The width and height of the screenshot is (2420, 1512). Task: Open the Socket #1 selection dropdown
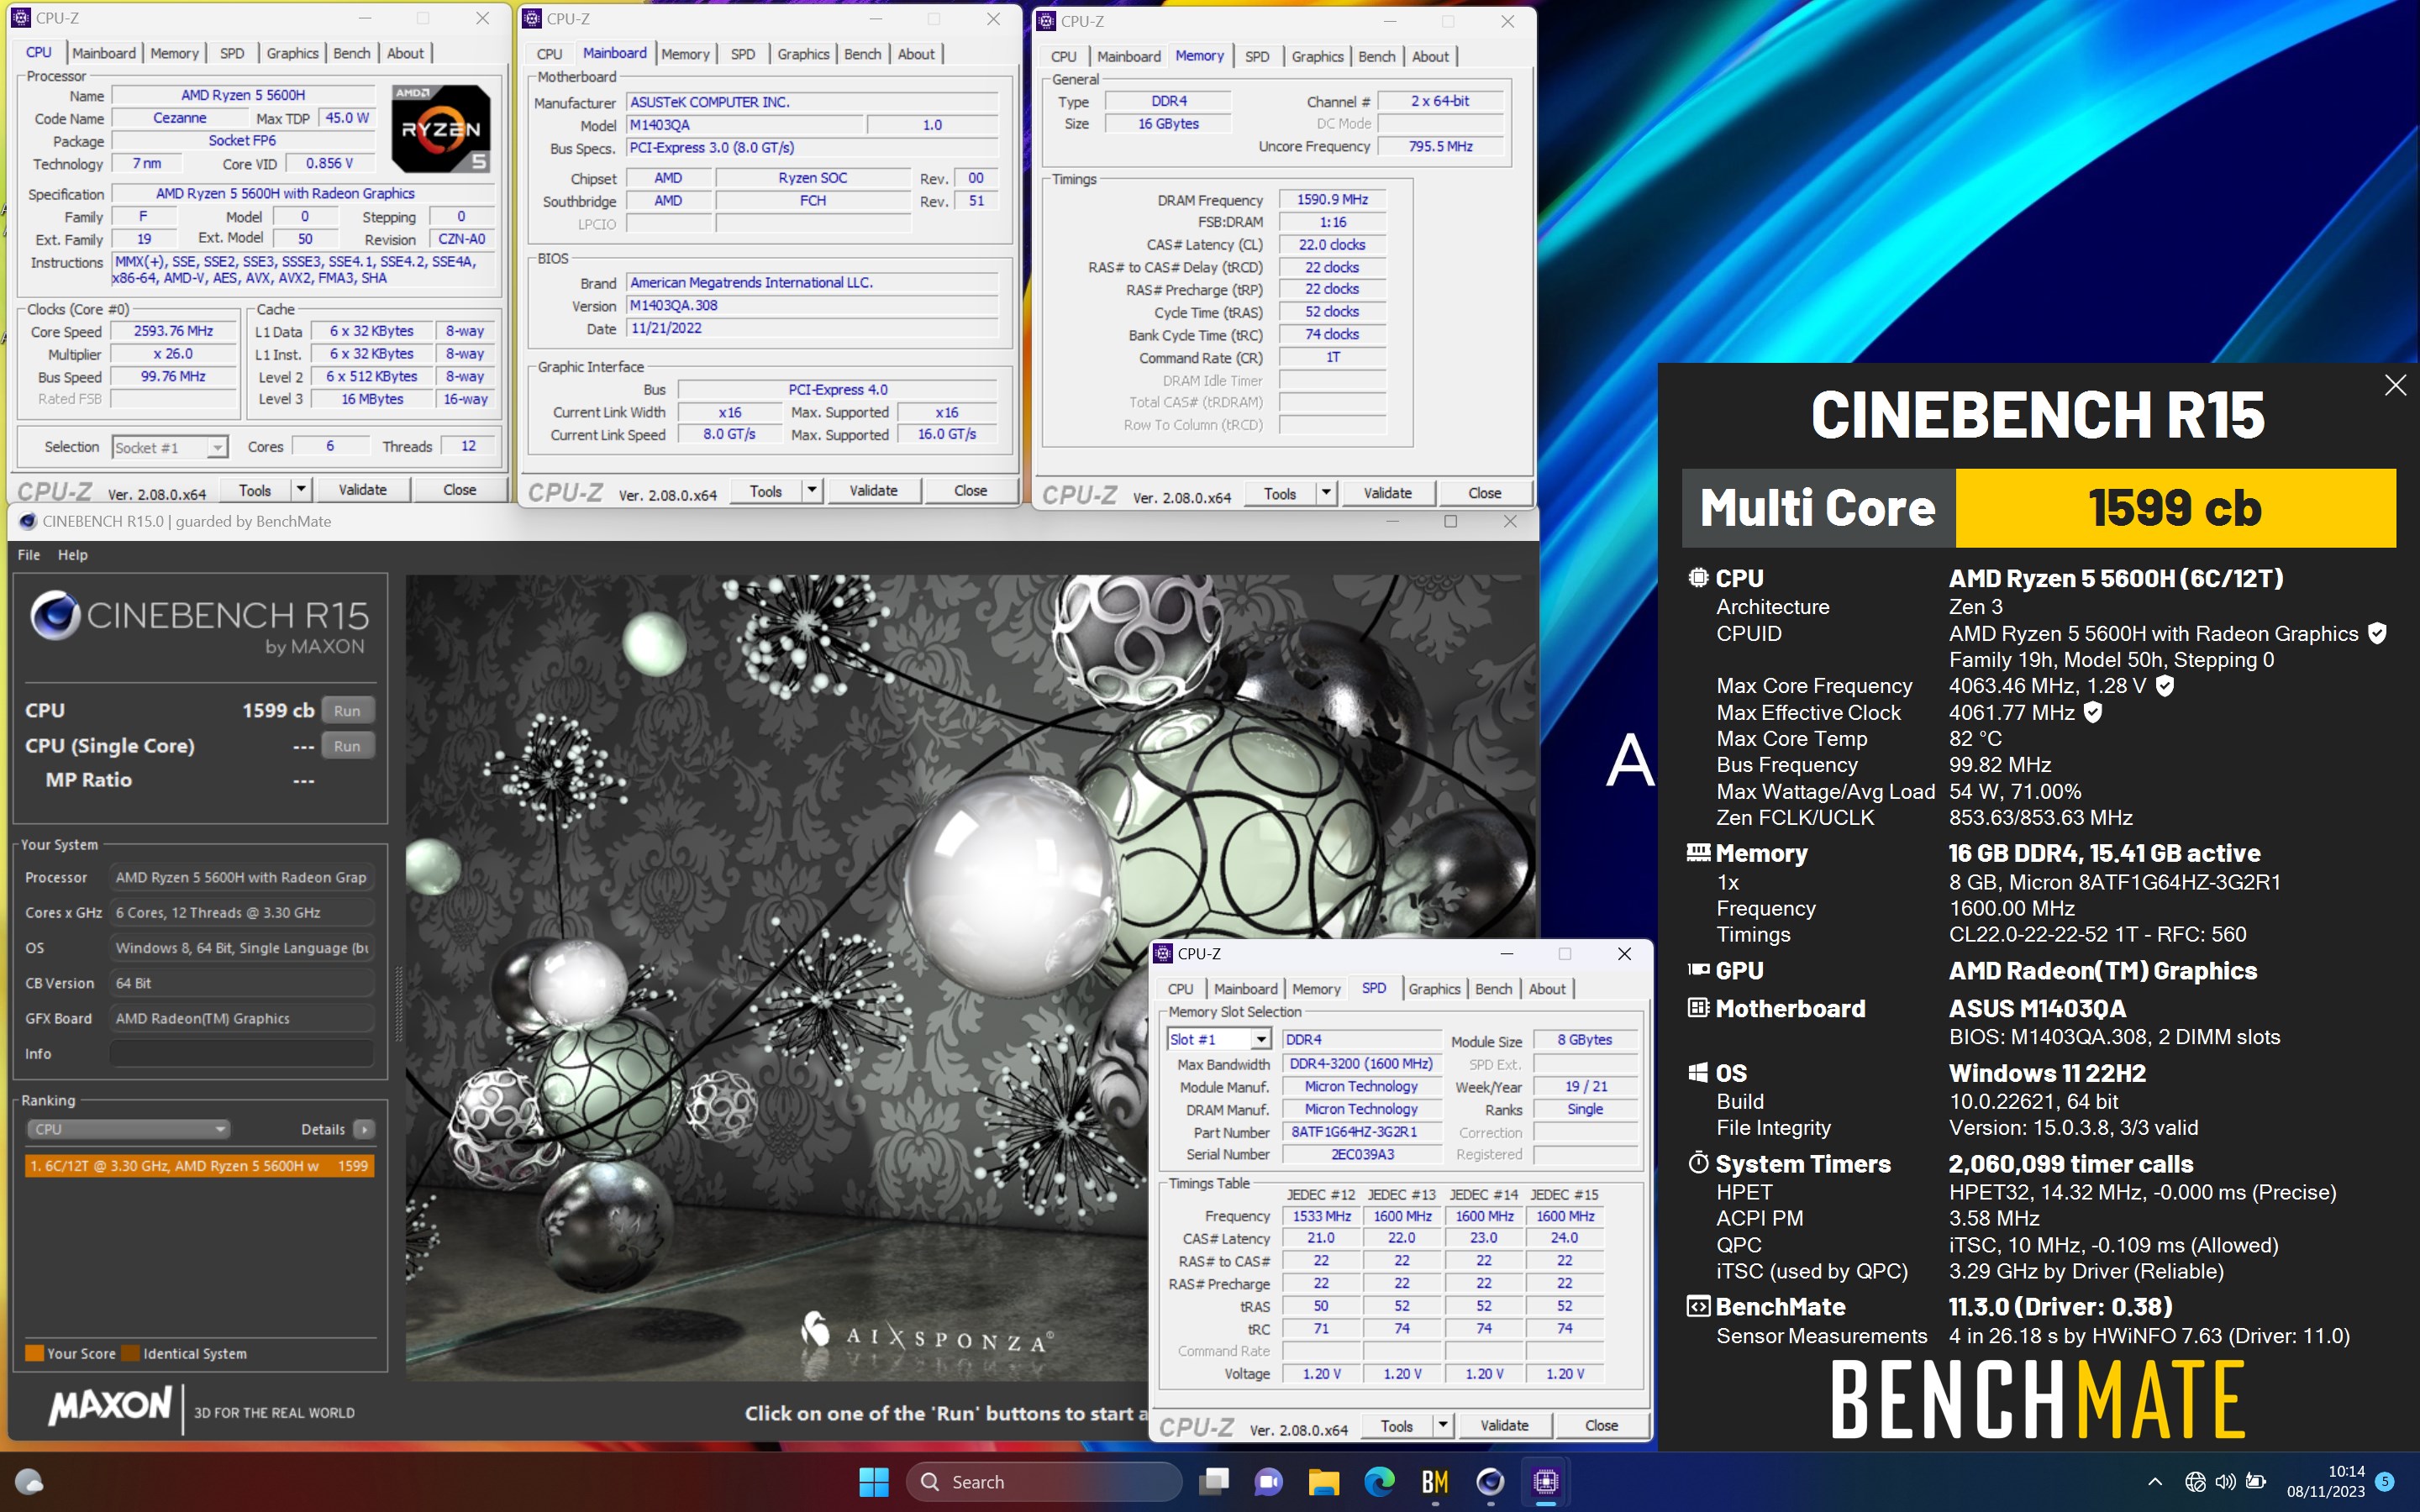coord(217,447)
